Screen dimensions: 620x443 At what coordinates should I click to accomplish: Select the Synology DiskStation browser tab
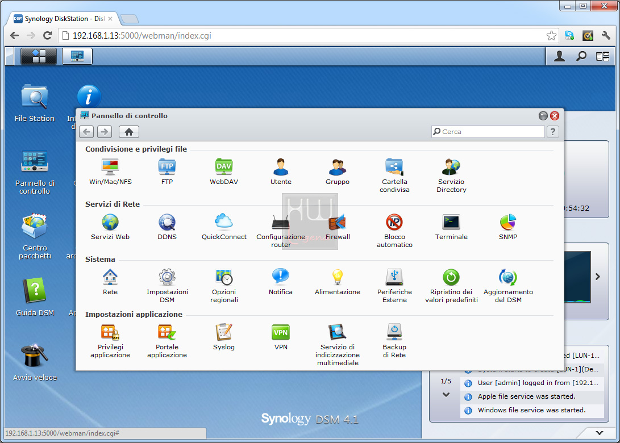coord(63,19)
